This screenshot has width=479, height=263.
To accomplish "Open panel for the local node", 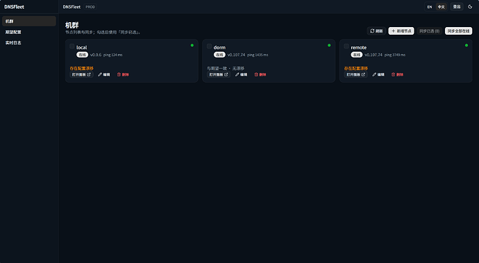I will pos(81,74).
